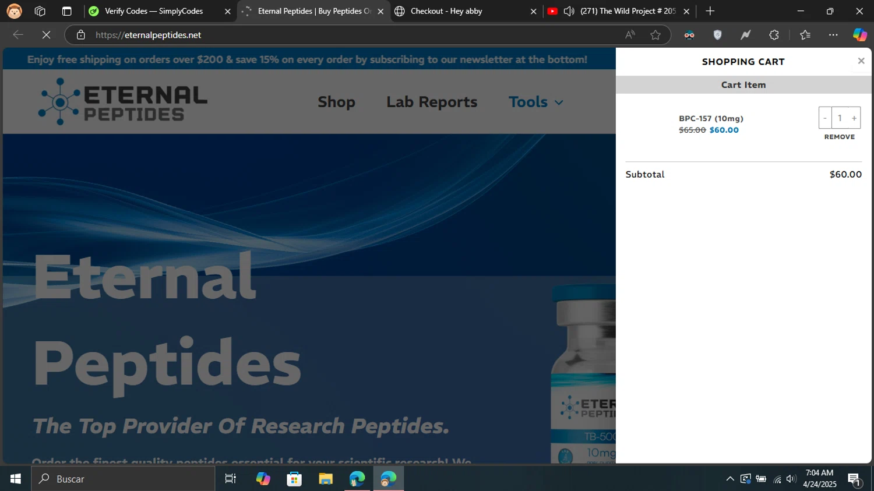Open the volume control in tray
The width and height of the screenshot is (874, 491).
(x=791, y=479)
